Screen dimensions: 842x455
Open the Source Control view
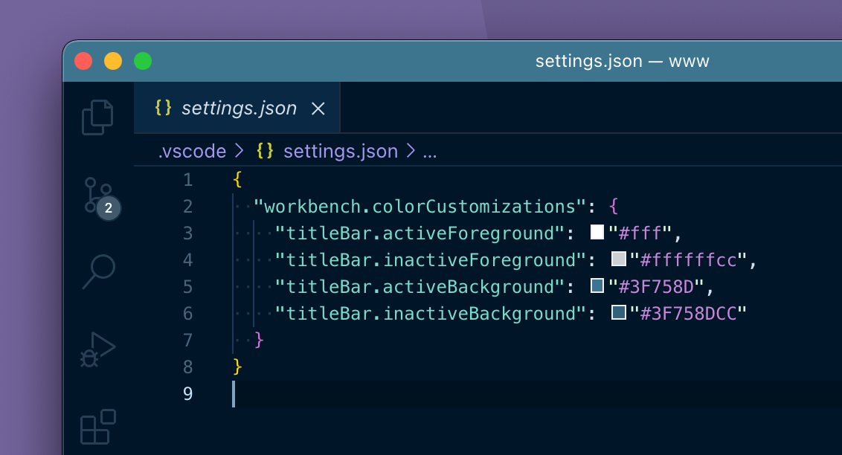(x=98, y=196)
